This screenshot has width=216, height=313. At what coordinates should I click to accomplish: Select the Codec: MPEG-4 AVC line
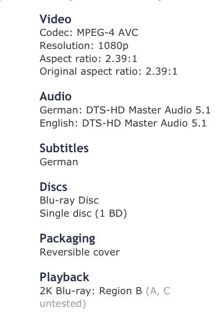tap(89, 33)
